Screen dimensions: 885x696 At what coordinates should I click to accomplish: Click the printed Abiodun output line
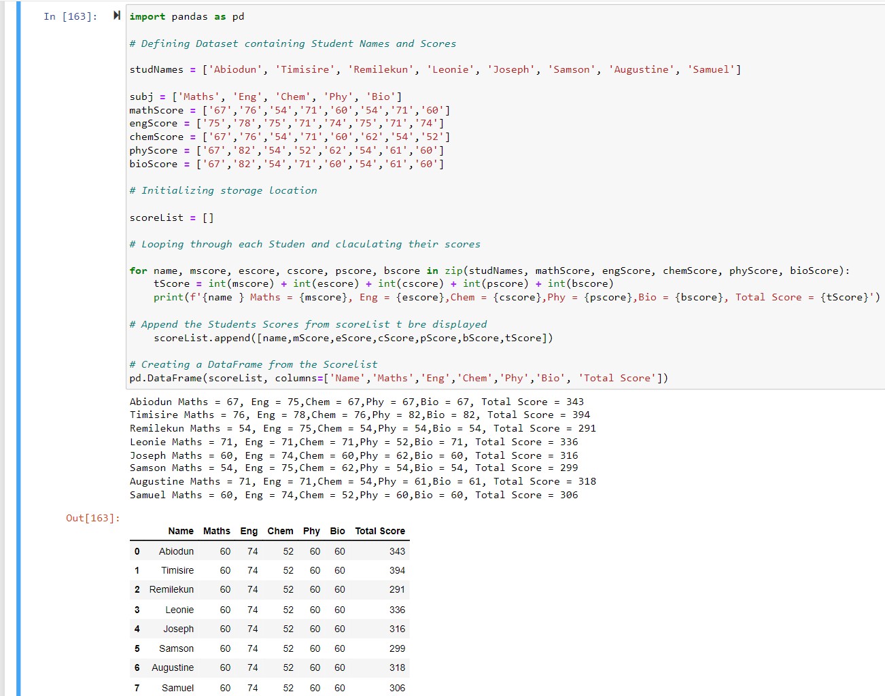(357, 402)
